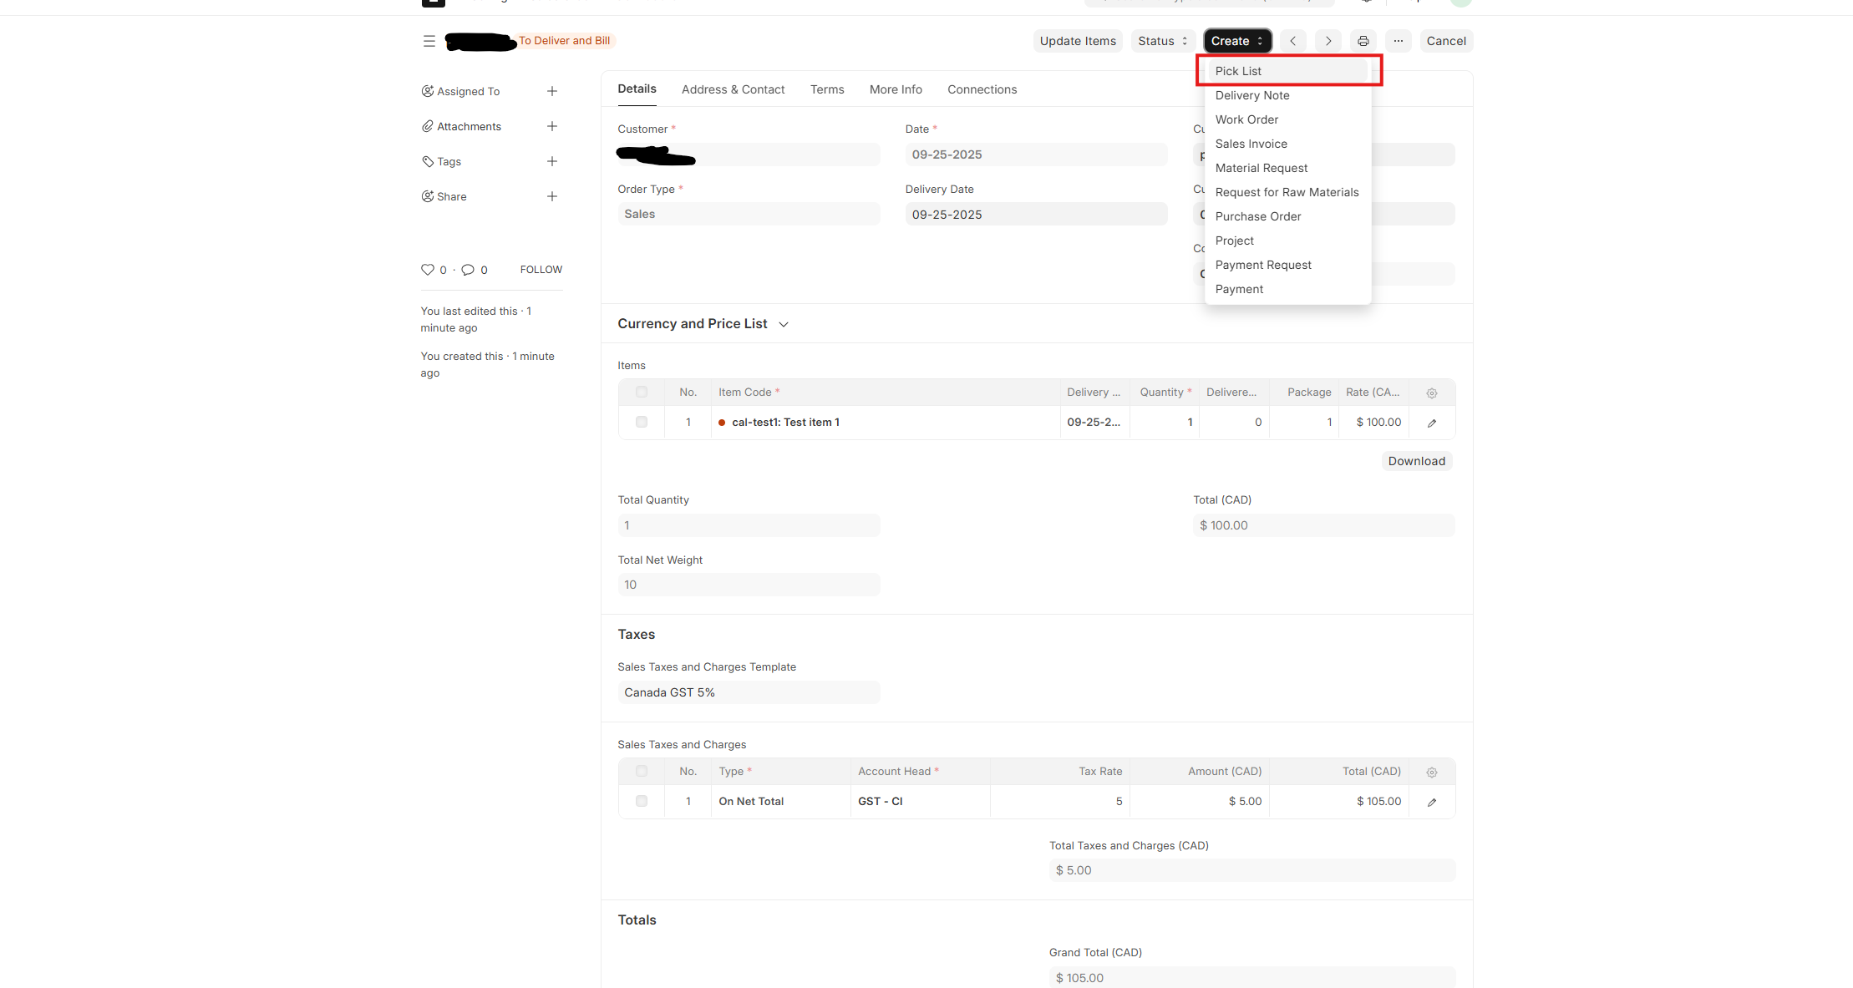Click the Create dropdown button
The image size is (1853, 988).
tap(1236, 41)
